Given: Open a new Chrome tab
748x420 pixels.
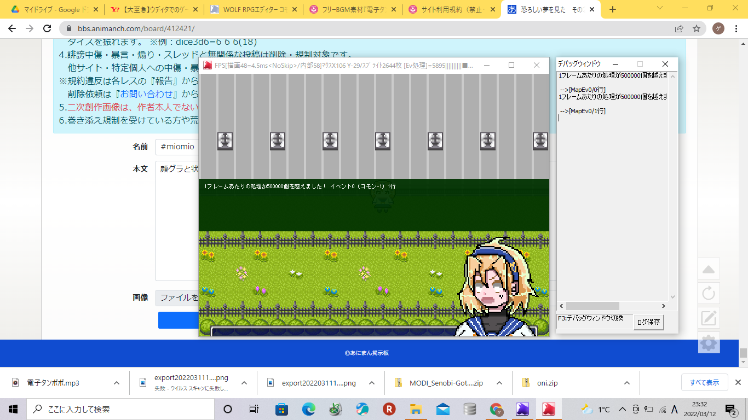Looking at the screenshot, I should coord(613,9).
